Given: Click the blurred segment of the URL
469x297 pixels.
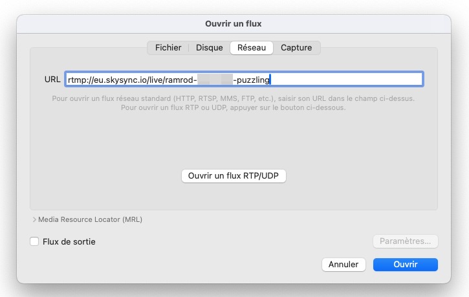Looking at the screenshot, I should tap(215, 80).
